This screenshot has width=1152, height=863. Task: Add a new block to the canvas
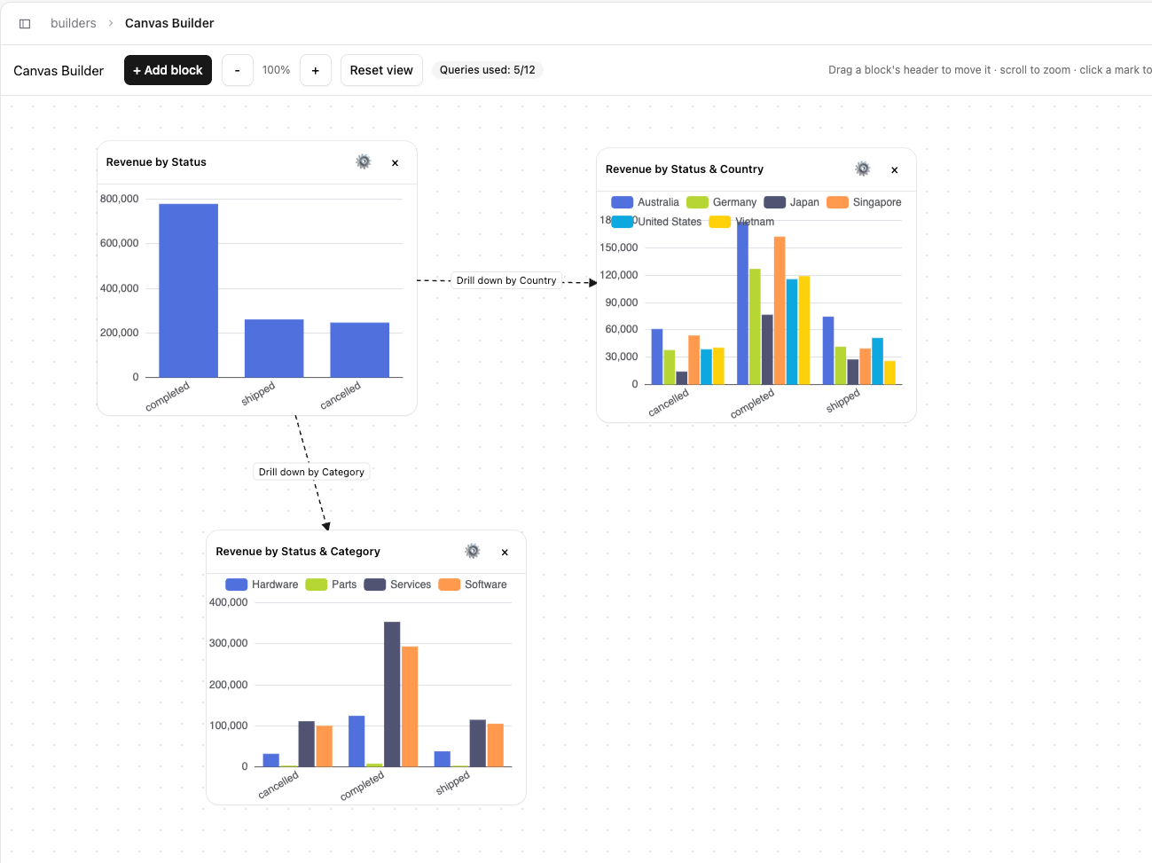[x=168, y=70]
